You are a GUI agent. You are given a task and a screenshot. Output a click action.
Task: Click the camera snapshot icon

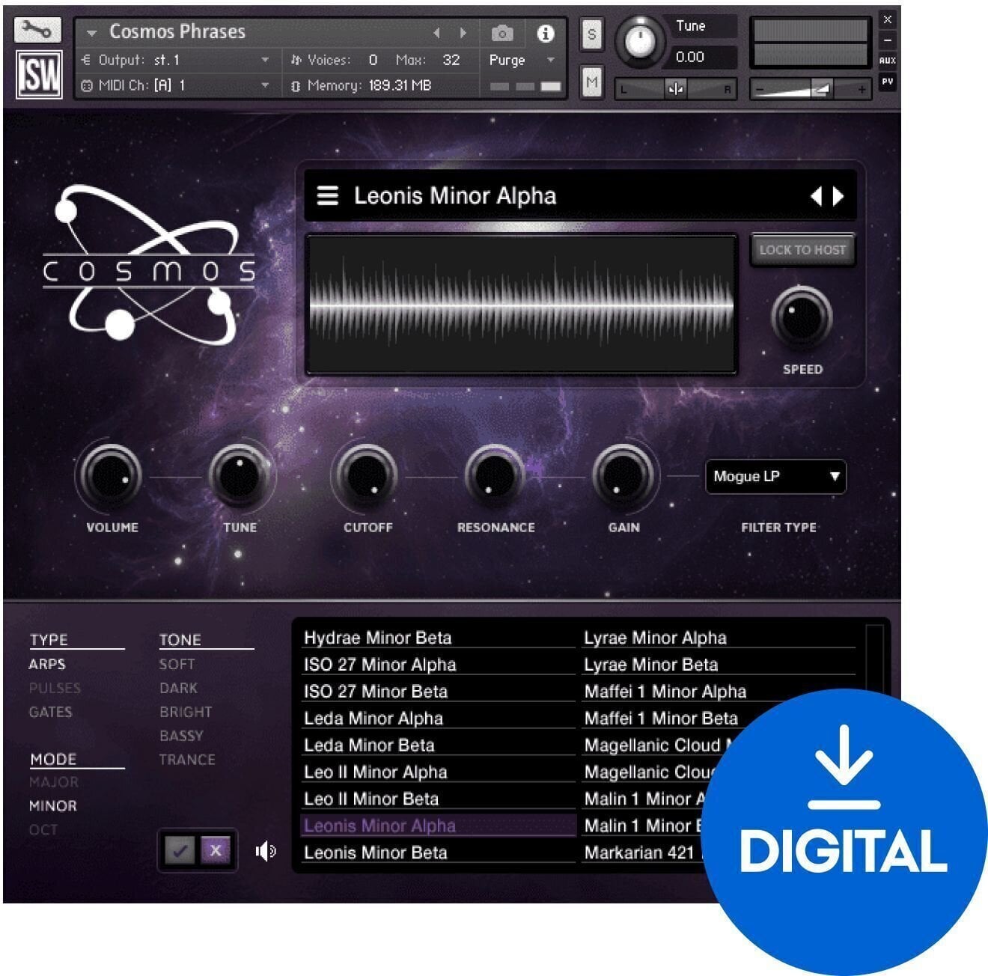point(501,33)
